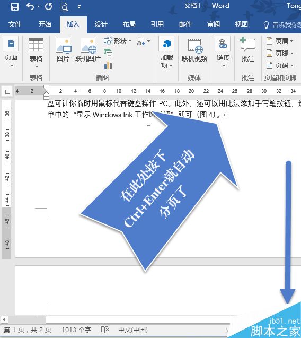Click the left indent marker on ruler
This screenshot has height=338, width=301.
[x=46, y=97]
